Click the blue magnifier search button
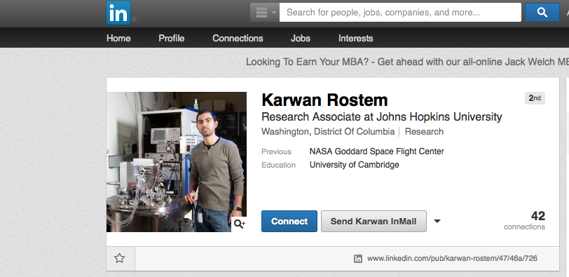The image size is (569, 277). pyautogui.click(x=542, y=13)
